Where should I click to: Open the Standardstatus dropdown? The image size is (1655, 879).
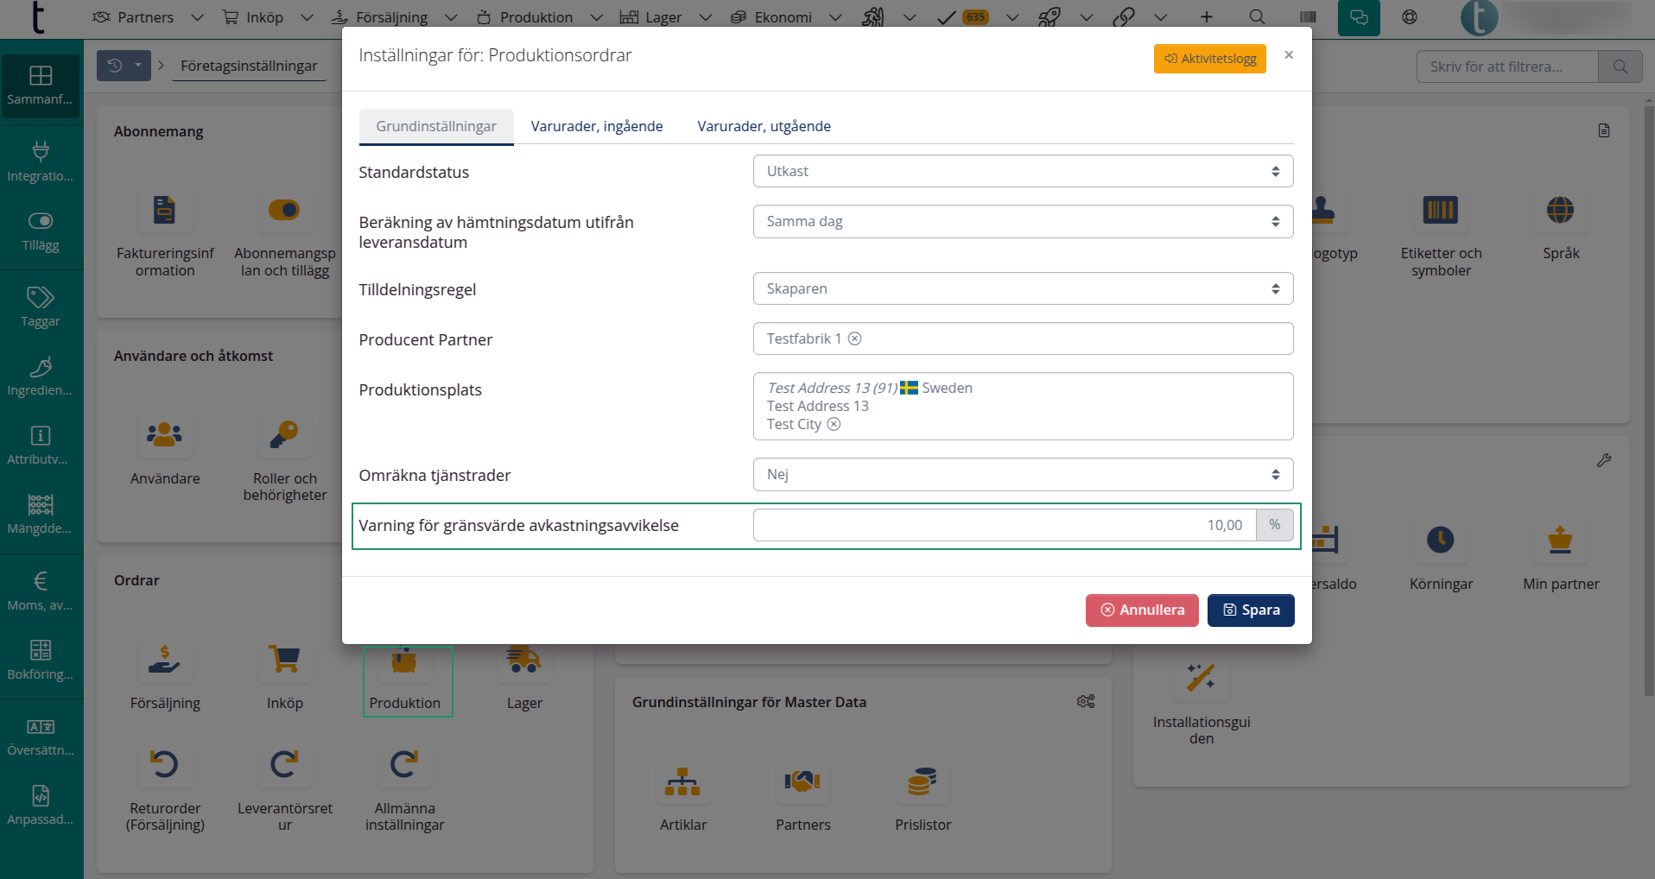pos(1022,171)
